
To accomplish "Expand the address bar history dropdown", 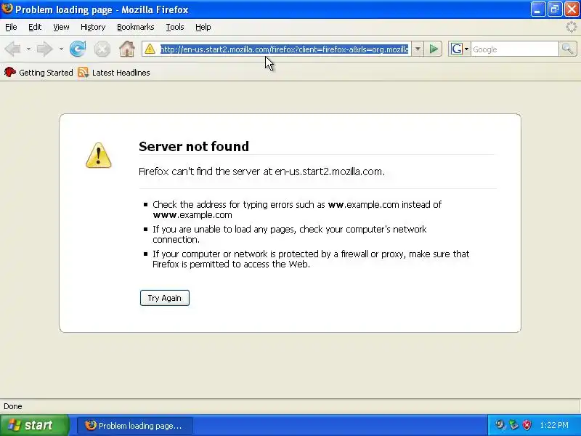I will (418, 49).
